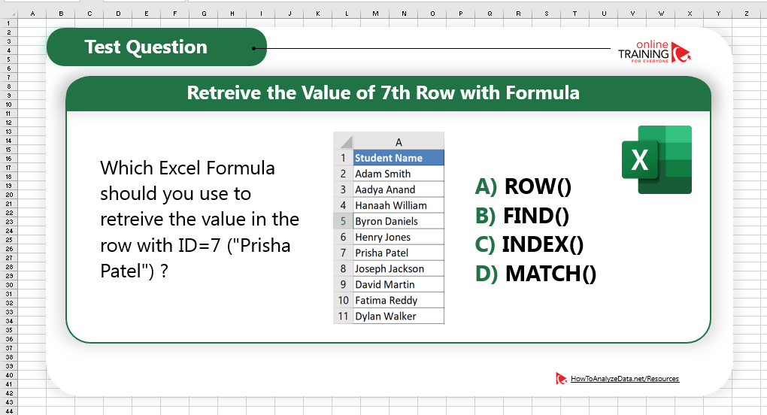
Task: Choose answer B) FIND()
Action: (522, 216)
